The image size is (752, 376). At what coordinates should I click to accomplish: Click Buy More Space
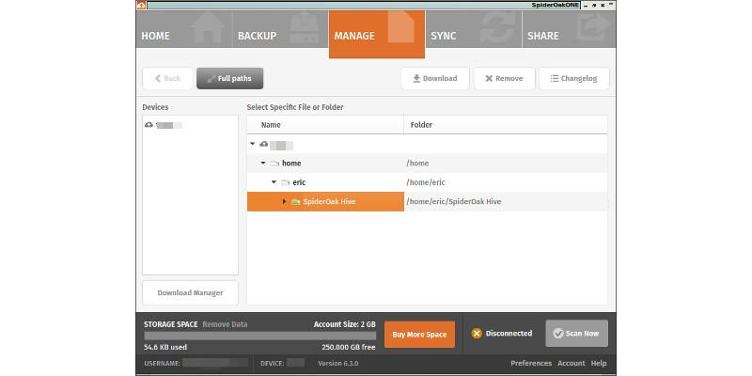click(419, 335)
